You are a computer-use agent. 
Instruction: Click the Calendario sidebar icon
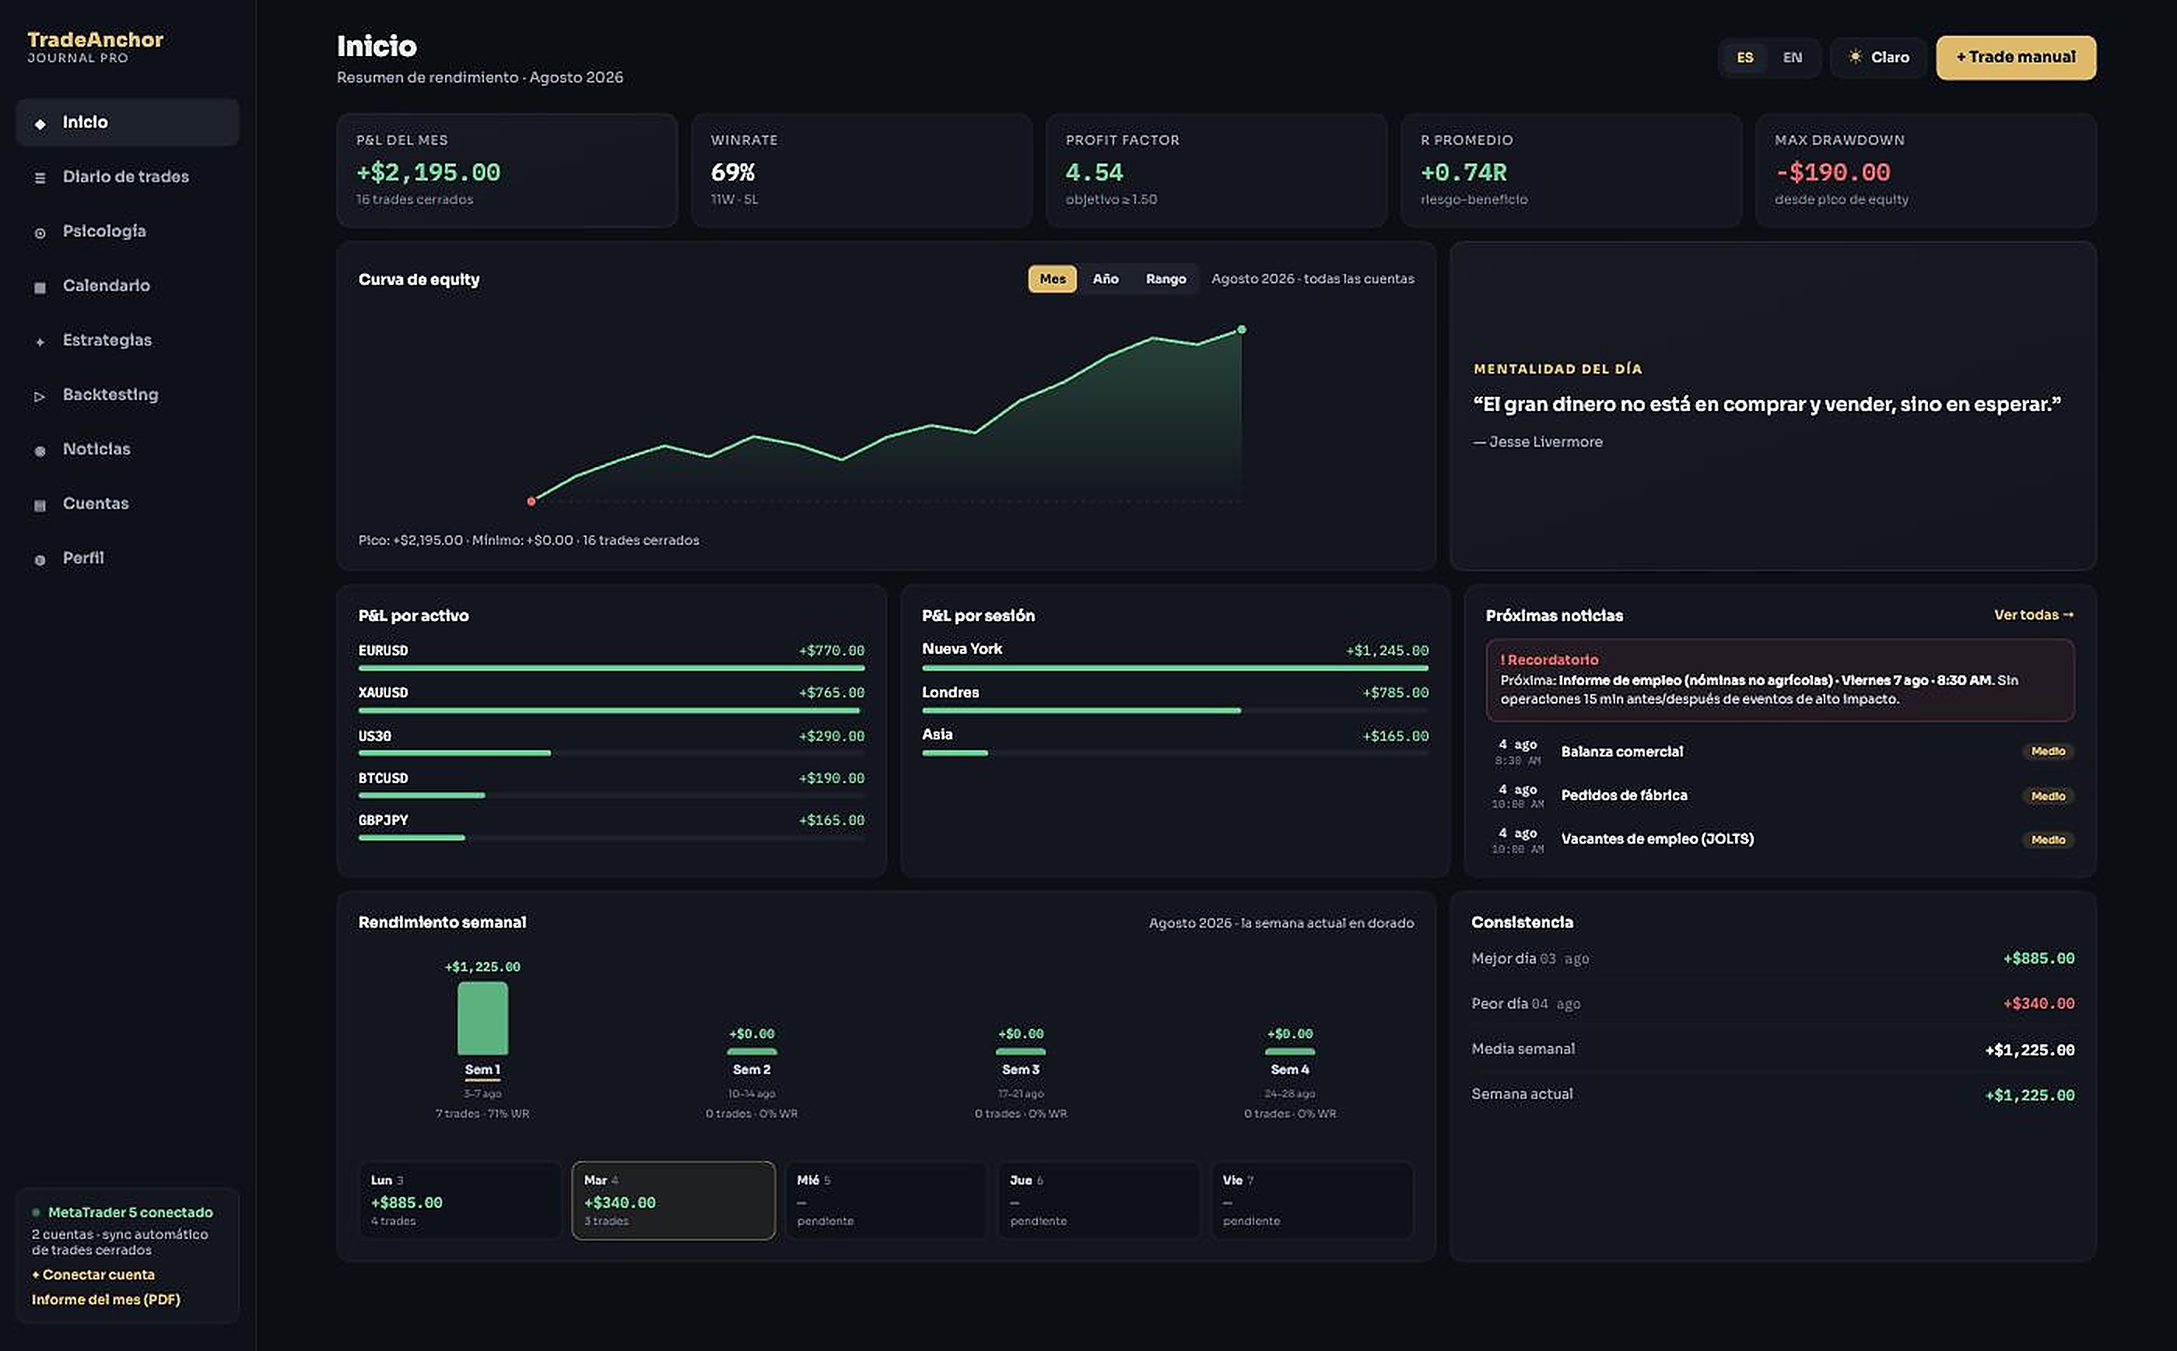40,287
